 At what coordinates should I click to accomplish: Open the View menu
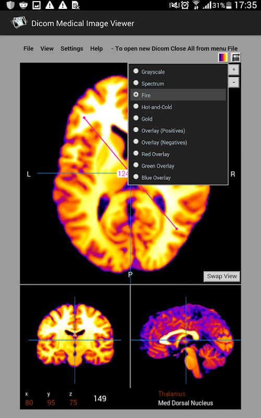pos(47,49)
